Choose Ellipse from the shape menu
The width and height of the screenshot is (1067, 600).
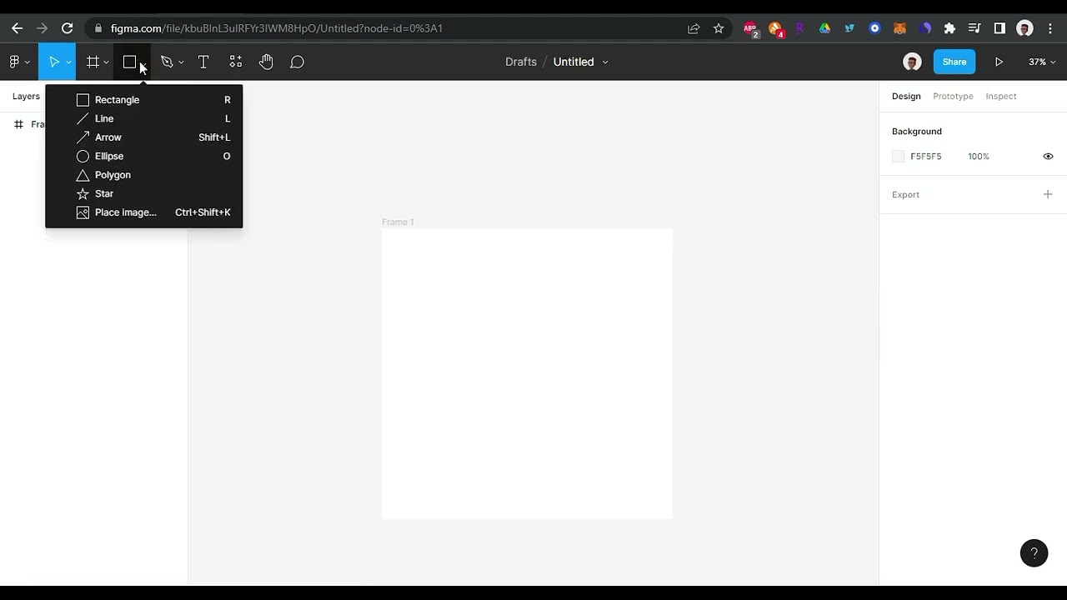[x=144, y=156]
